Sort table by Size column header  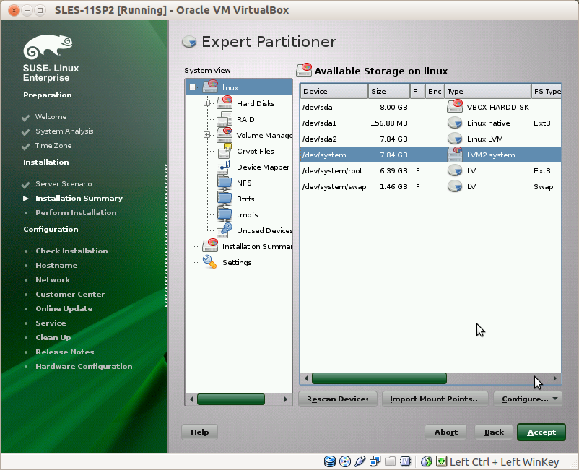point(389,91)
